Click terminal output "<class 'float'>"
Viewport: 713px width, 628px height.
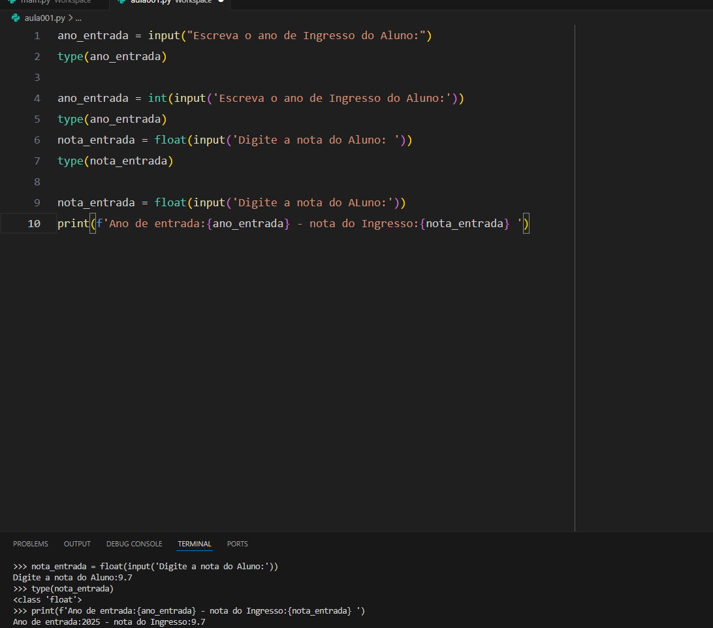[x=47, y=600]
